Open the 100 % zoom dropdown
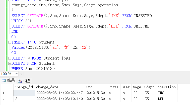Image resolution: width=190 pixels, height=105 pixels. pyautogui.click(x=17, y=74)
